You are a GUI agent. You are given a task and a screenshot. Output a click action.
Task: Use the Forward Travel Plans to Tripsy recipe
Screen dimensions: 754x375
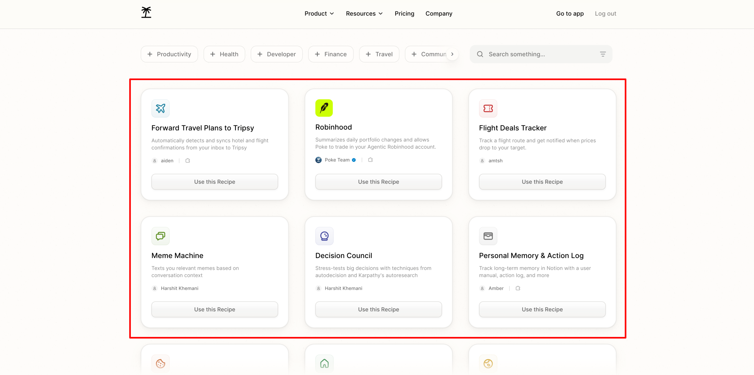coord(215,182)
